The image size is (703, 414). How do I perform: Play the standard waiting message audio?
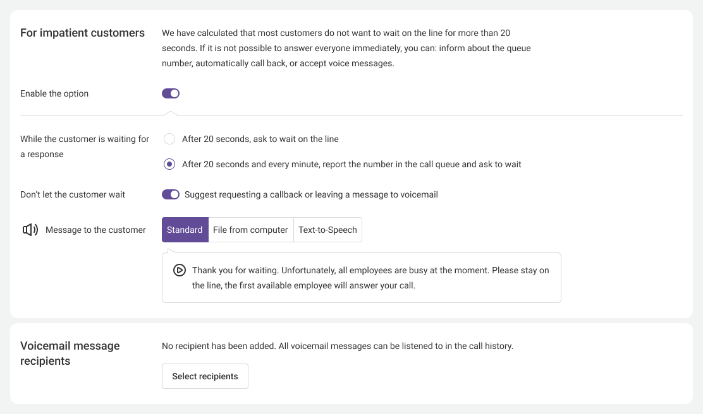point(180,270)
